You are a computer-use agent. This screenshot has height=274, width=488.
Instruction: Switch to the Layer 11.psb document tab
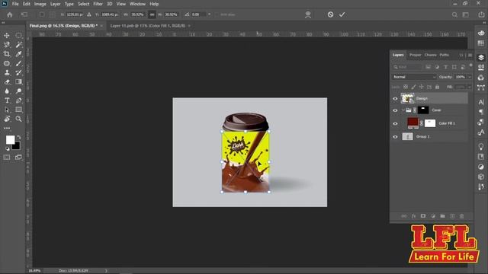[x=148, y=26]
